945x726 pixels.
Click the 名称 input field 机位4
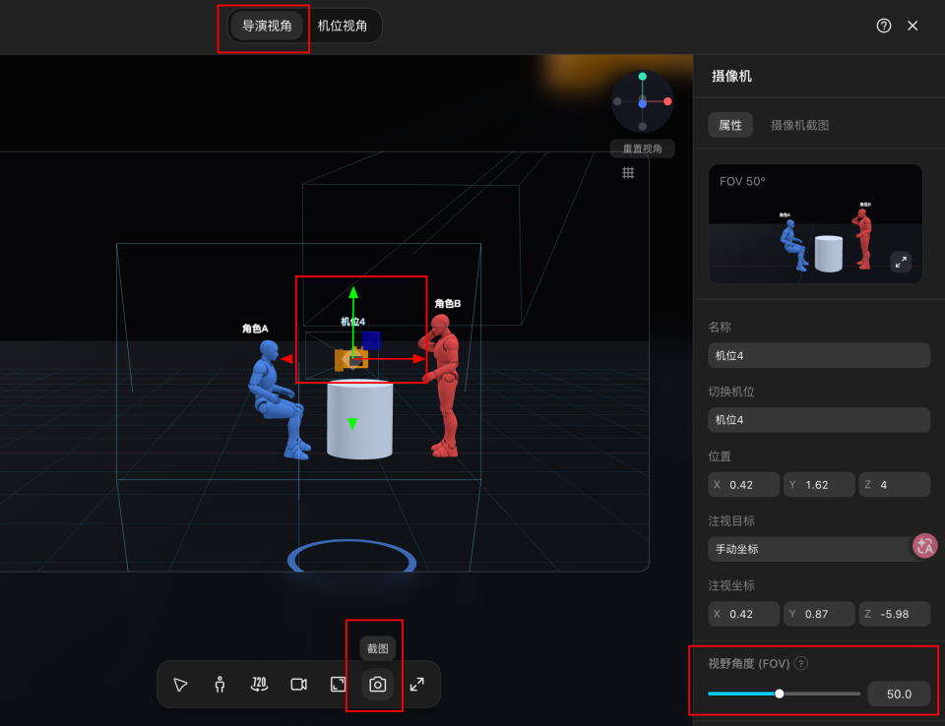point(818,355)
